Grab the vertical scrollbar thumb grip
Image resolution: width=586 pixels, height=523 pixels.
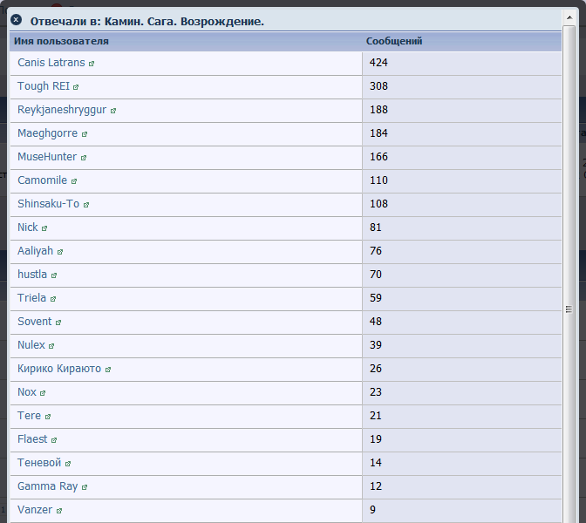coord(569,309)
